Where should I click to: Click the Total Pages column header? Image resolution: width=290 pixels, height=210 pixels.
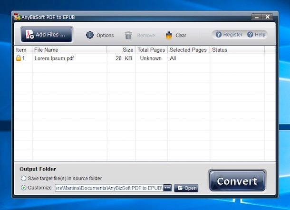coord(151,49)
